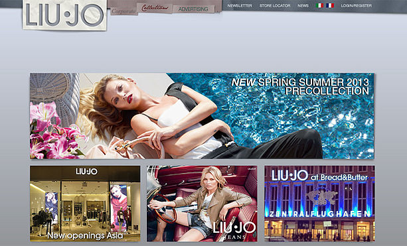Open the Corporate tab
This screenshot has height=246, width=407.
[x=123, y=11]
